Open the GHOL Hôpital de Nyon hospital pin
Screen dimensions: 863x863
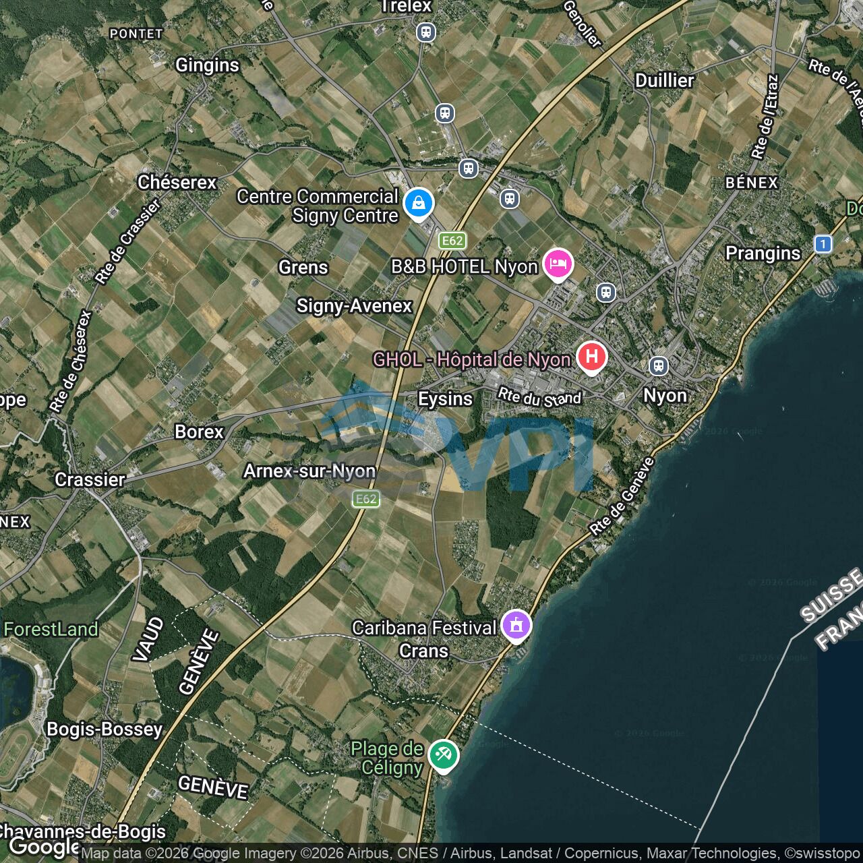point(591,357)
